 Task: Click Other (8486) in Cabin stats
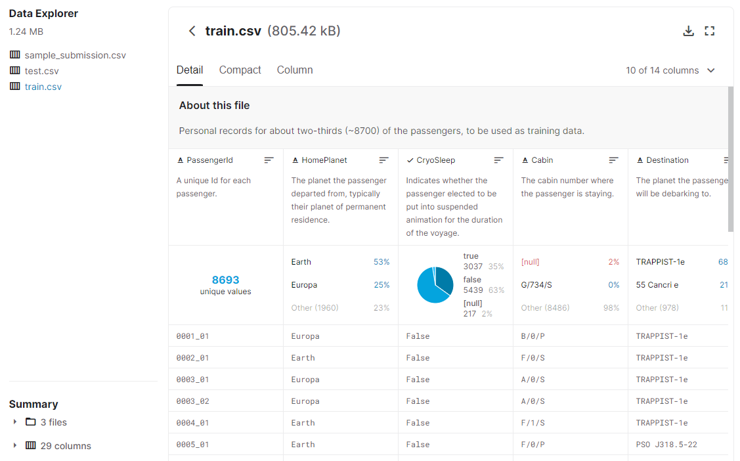545,307
